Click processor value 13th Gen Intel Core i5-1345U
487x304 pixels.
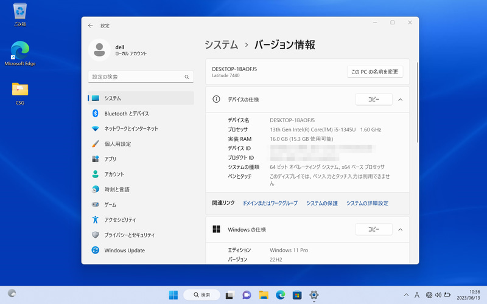(x=326, y=130)
